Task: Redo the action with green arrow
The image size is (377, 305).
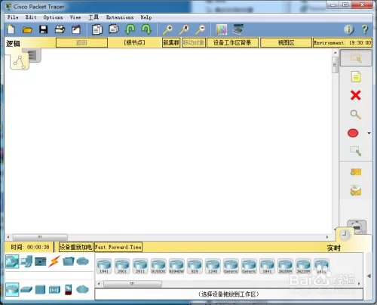Action: [146, 29]
